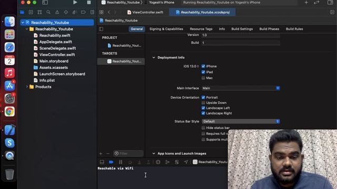This screenshot has height=189, width=337.
Task: Open Google Chrome from the Dock
Action: (9, 111)
